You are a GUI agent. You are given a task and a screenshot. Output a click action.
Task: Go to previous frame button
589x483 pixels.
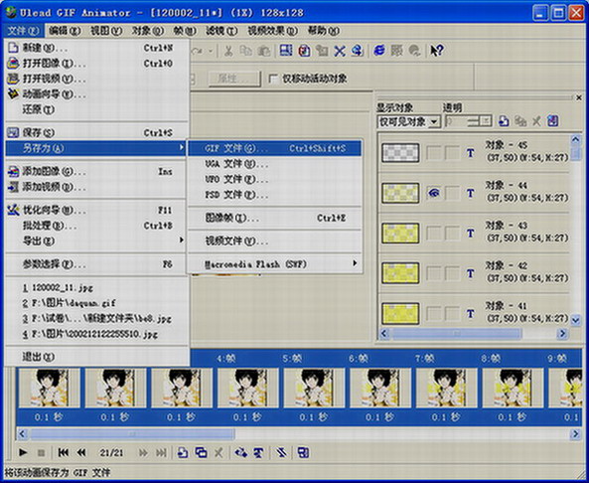(x=81, y=452)
